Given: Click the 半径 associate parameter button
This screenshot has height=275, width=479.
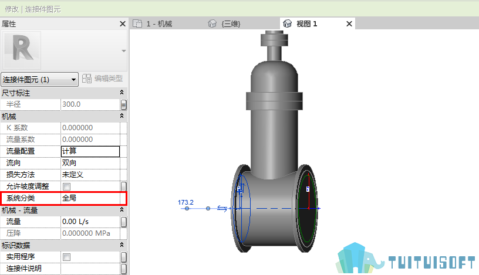Looking at the screenshot, I should tap(123, 104).
